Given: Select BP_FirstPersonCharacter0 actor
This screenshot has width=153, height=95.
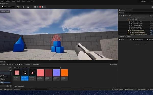Looking at the screenshot, I should pyautogui.click(x=136, y=31).
